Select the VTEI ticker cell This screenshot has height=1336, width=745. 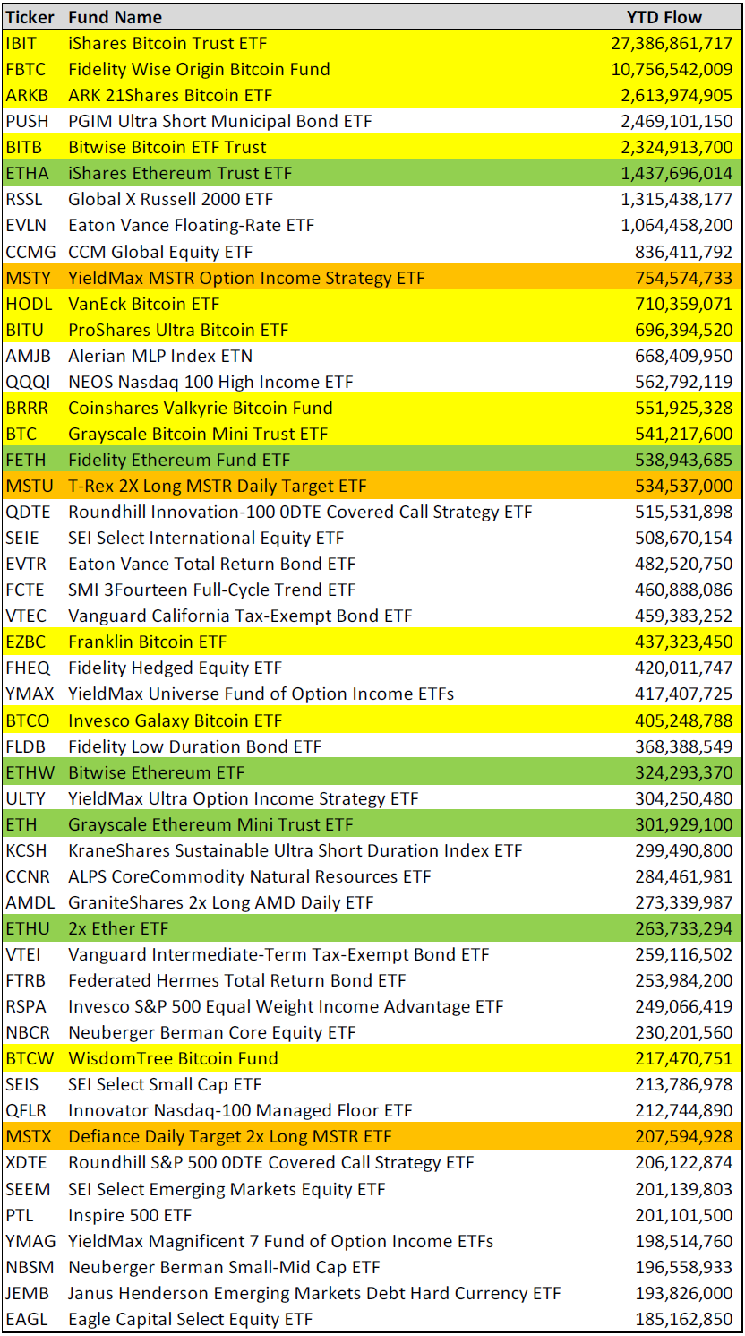click(22, 954)
